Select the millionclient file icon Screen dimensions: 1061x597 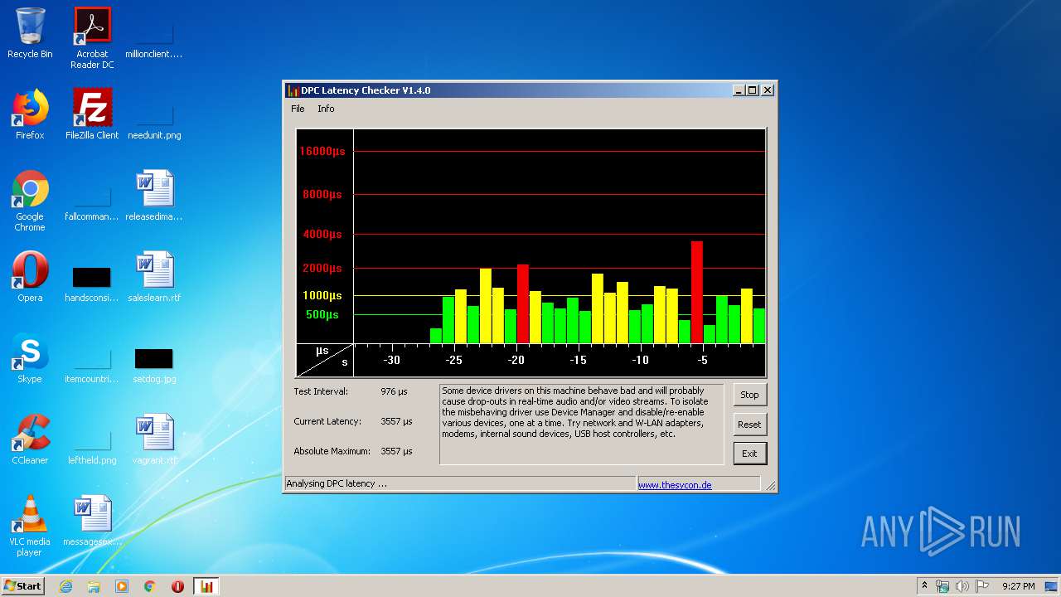(154, 38)
